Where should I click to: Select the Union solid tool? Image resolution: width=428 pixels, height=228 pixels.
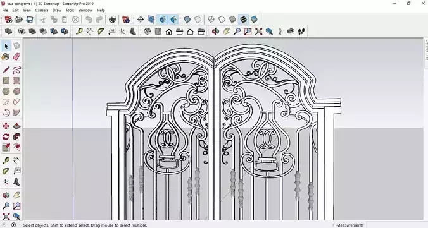(32, 32)
